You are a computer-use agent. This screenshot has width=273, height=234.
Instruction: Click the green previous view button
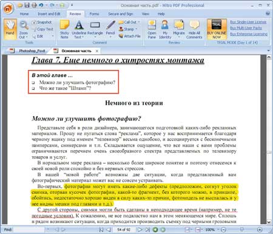(x=155, y=230)
